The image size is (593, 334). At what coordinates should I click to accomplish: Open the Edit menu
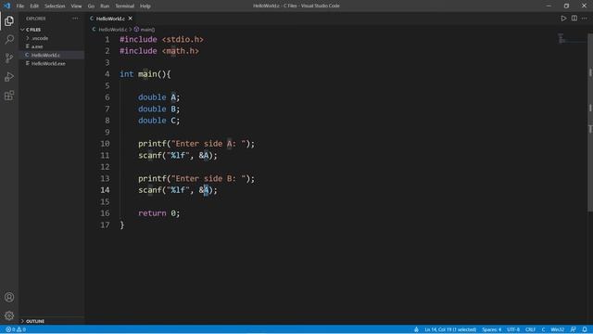[x=34, y=6]
